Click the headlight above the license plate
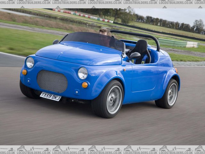Image resolution: width=205 pixels, height=154 pixels. [30, 62]
